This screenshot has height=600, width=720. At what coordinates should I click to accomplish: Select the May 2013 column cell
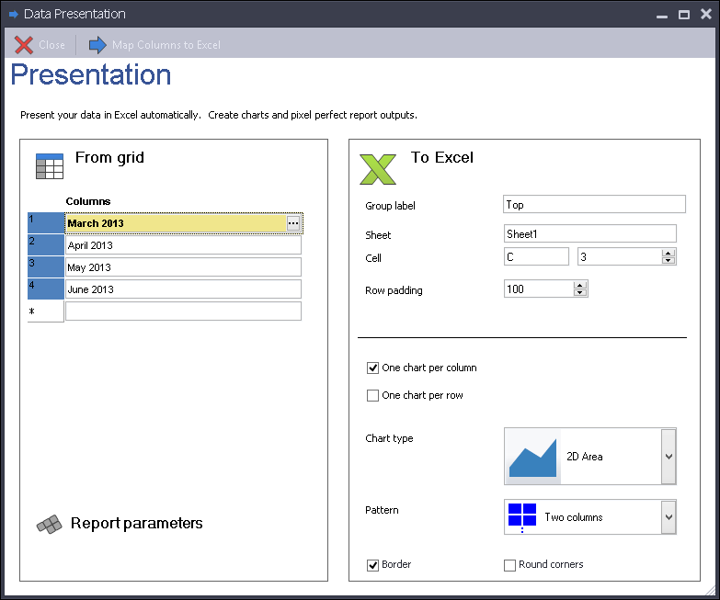point(183,267)
